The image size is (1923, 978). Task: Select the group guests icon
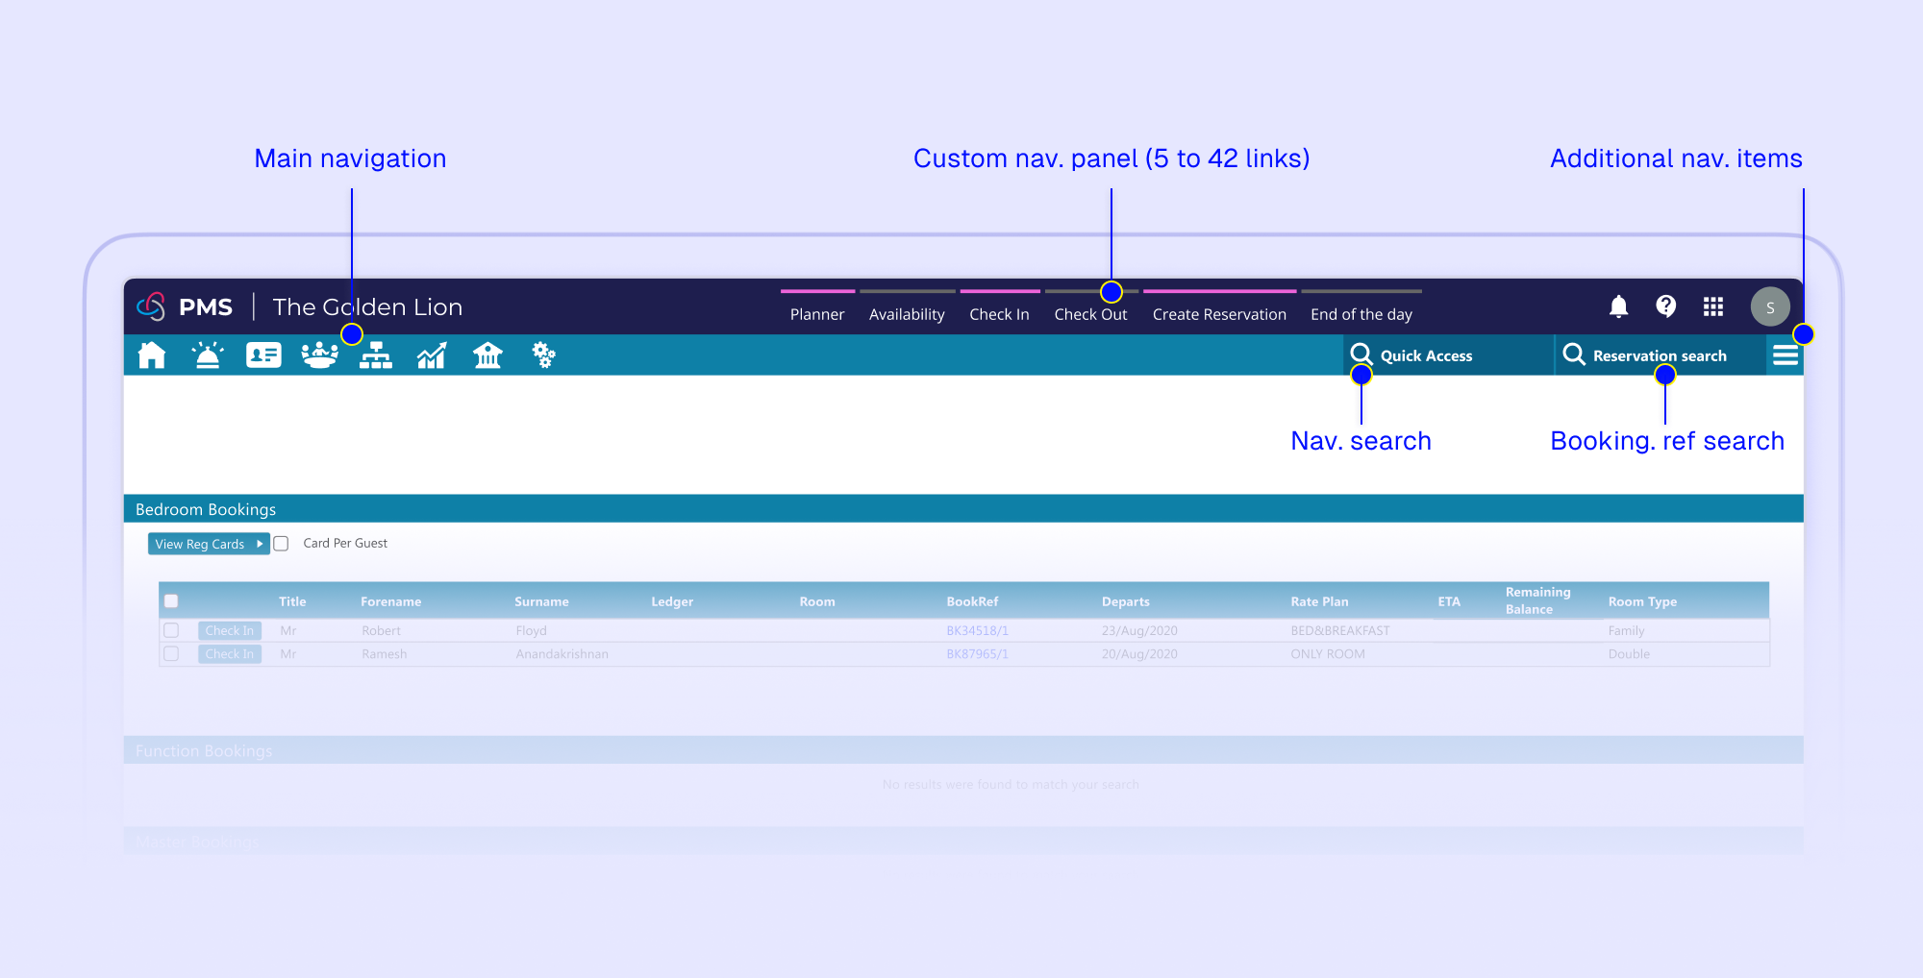pos(319,355)
